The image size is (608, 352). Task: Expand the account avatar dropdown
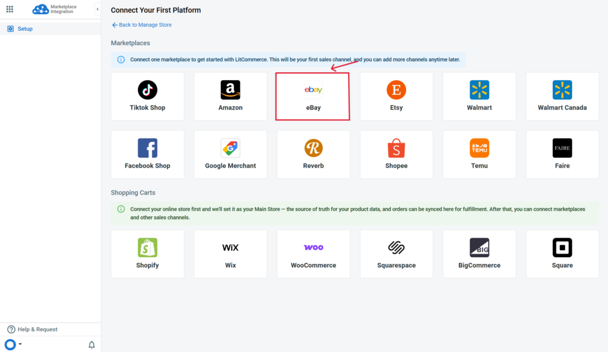(13, 344)
